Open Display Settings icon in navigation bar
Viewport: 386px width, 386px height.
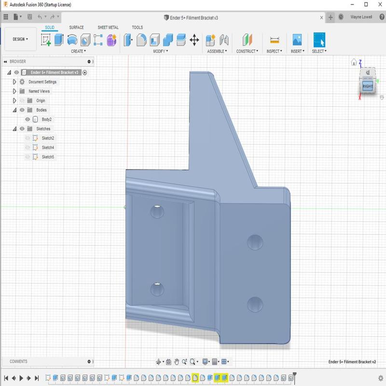click(205, 361)
